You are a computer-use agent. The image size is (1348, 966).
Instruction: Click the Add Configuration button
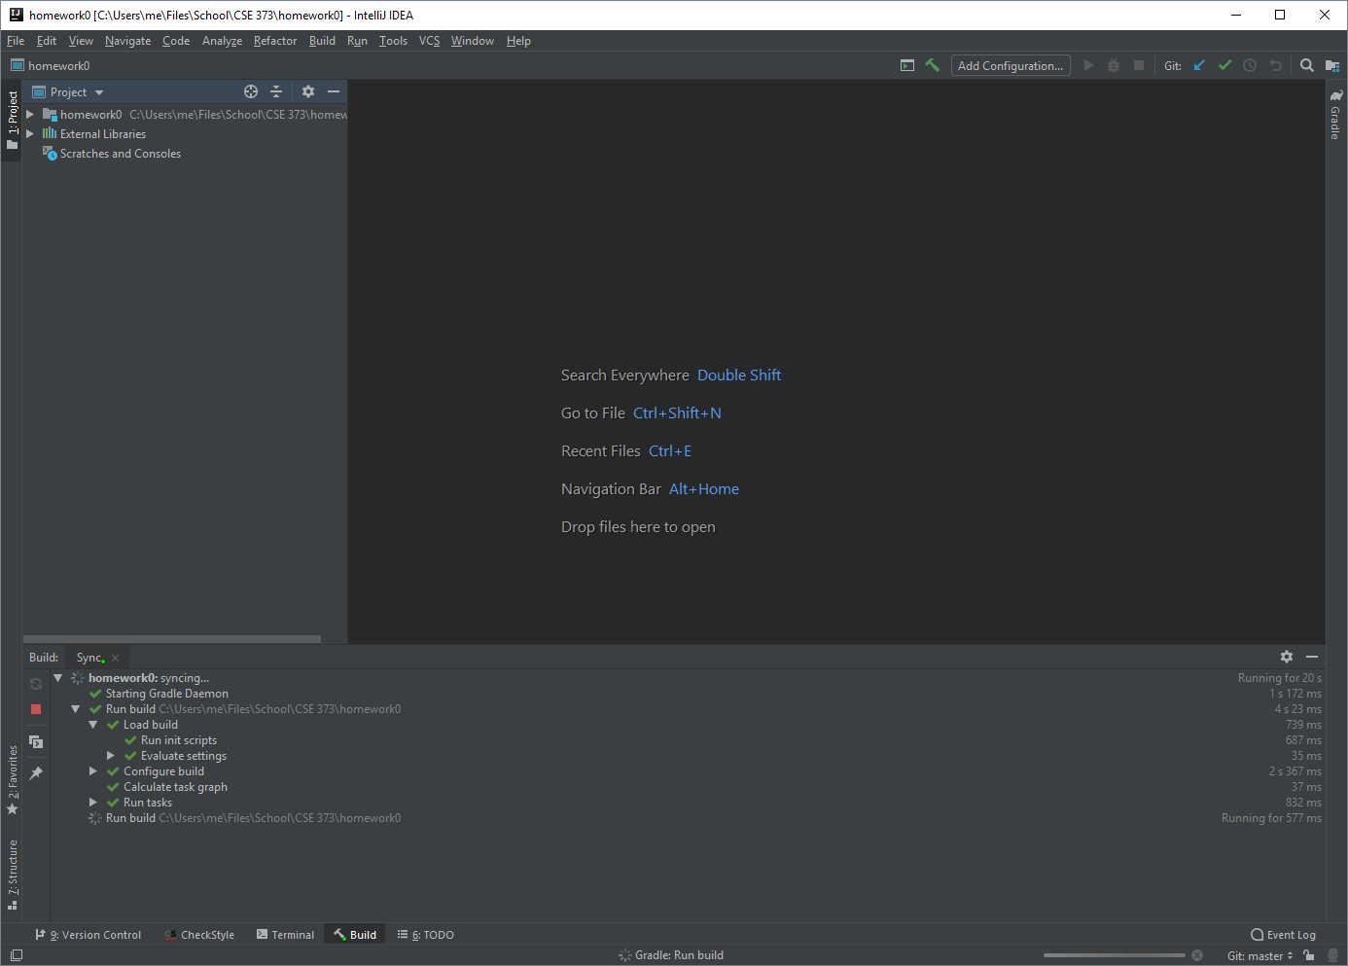1011,65
